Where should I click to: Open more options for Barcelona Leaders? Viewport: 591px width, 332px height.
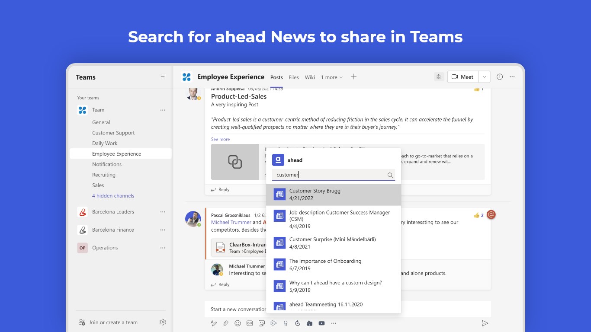click(x=163, y=212)
